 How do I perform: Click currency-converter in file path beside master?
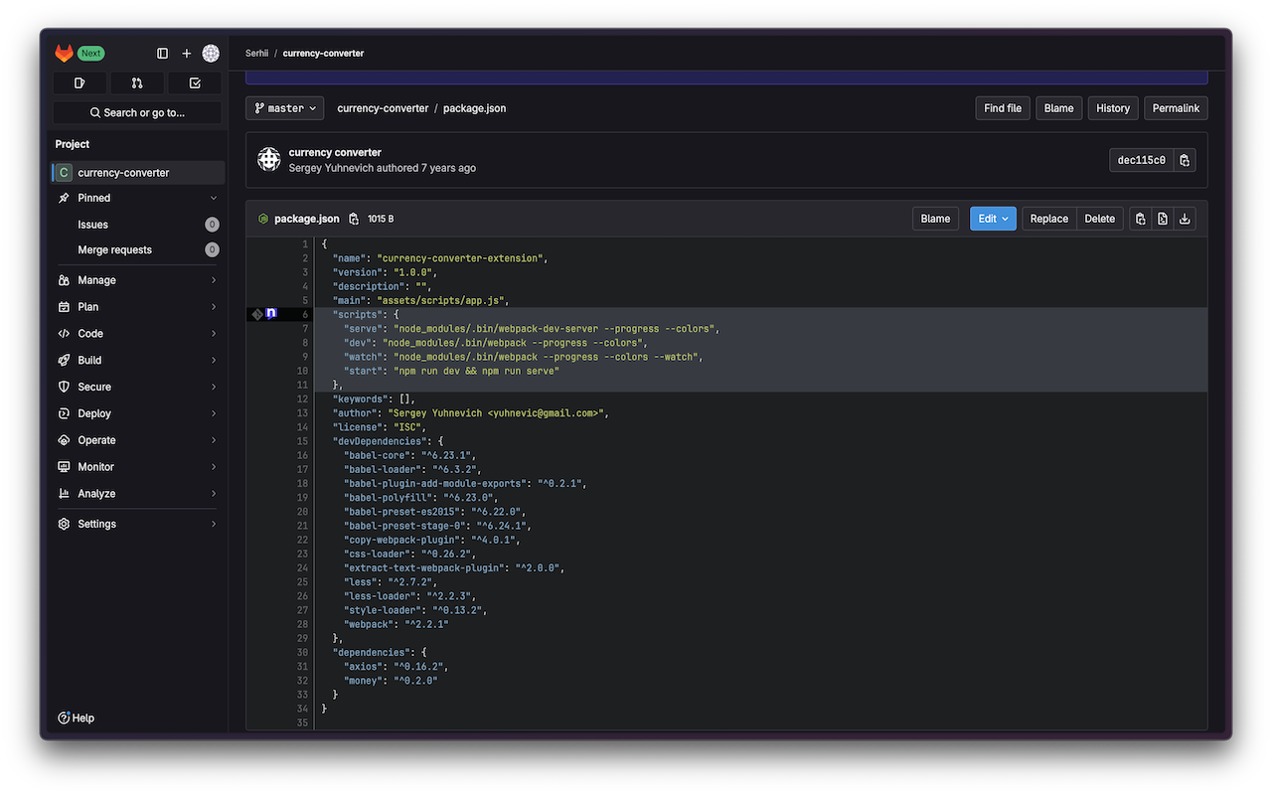pos(383,108)
